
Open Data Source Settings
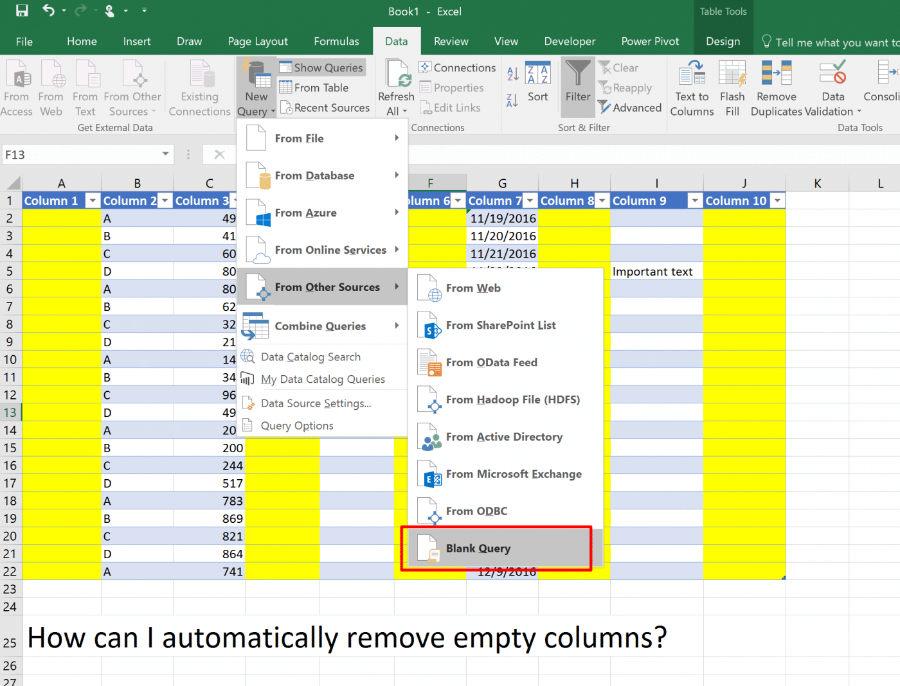[x=322, y=403]
